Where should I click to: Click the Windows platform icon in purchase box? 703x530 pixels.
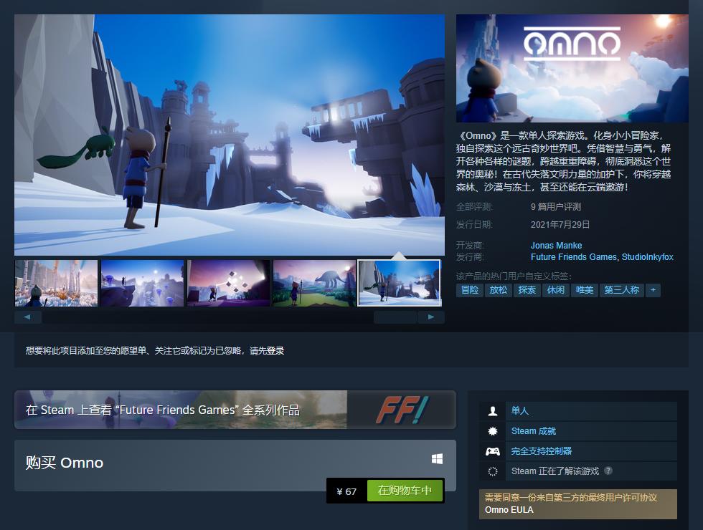pos(437,459)
